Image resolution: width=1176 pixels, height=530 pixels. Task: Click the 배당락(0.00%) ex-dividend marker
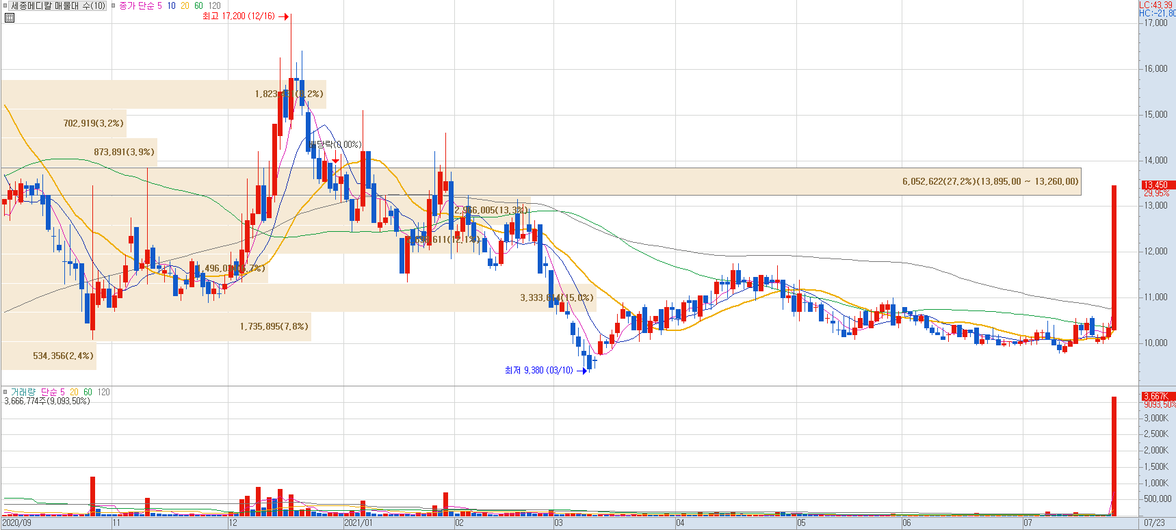(x=335, y=145)
